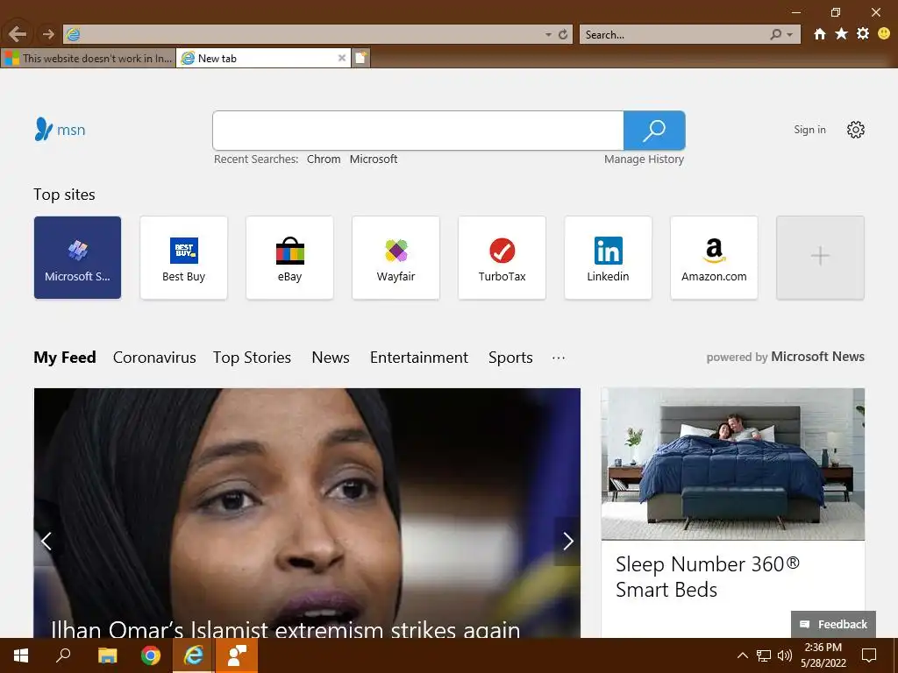Click the magnifier icon in toolbar search box
Image resolution: width=898 pixels, height=673 pixels.
coord(775,35)
